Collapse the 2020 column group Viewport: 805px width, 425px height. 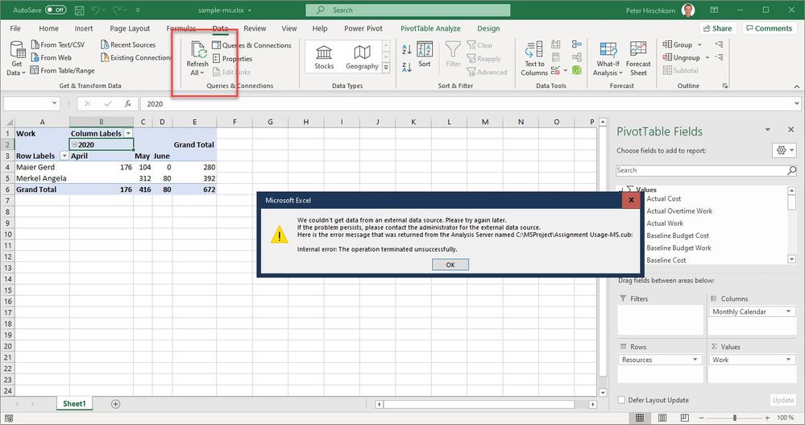pos(74,145)
